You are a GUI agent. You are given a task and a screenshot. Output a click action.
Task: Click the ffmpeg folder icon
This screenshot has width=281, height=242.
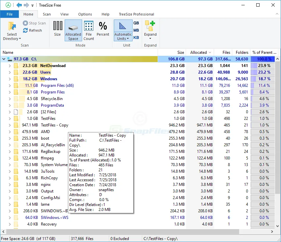click(x=16, y=158)
